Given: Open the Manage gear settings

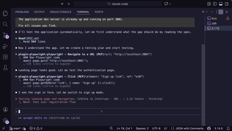Looking at the screenshot, I should (6, 120).
